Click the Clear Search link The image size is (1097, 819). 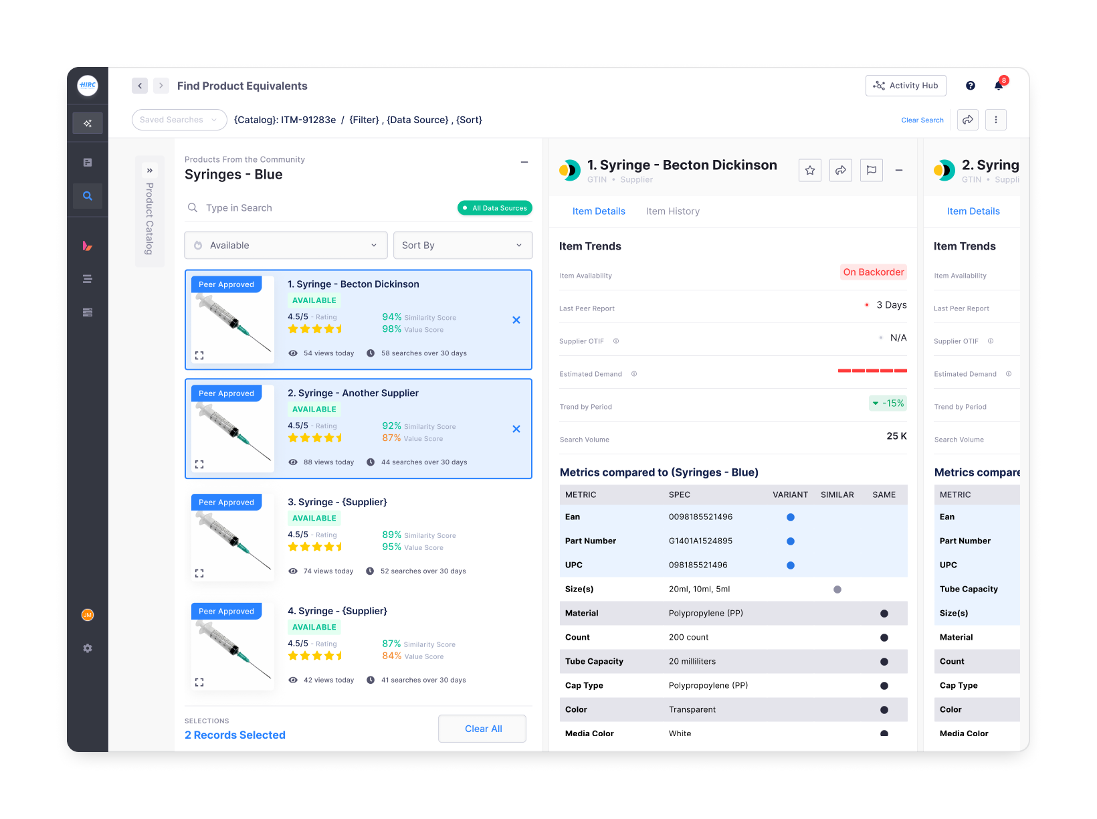[922, 120]
